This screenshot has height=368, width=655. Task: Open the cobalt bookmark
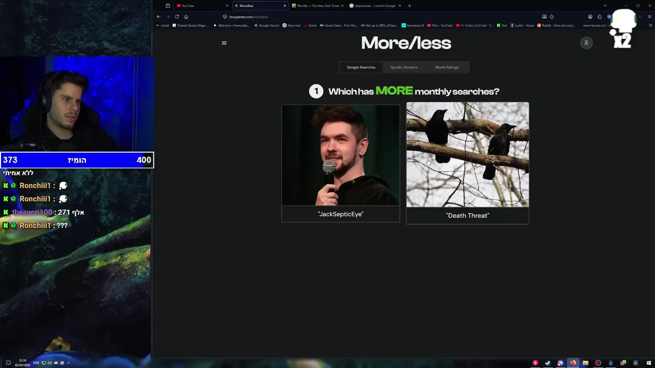[162, 26]
